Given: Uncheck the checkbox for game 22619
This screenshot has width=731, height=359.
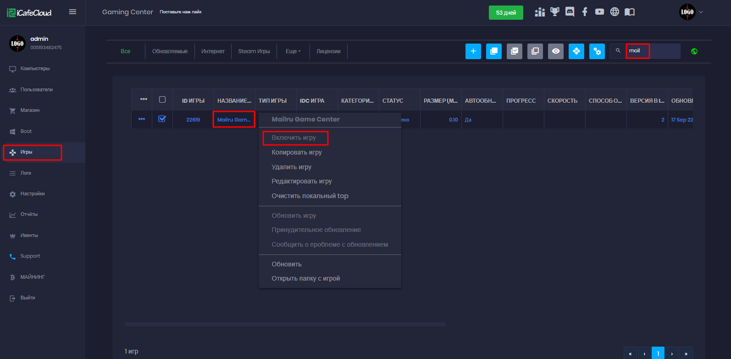Looking at the screenshot, I should (162, 119).
